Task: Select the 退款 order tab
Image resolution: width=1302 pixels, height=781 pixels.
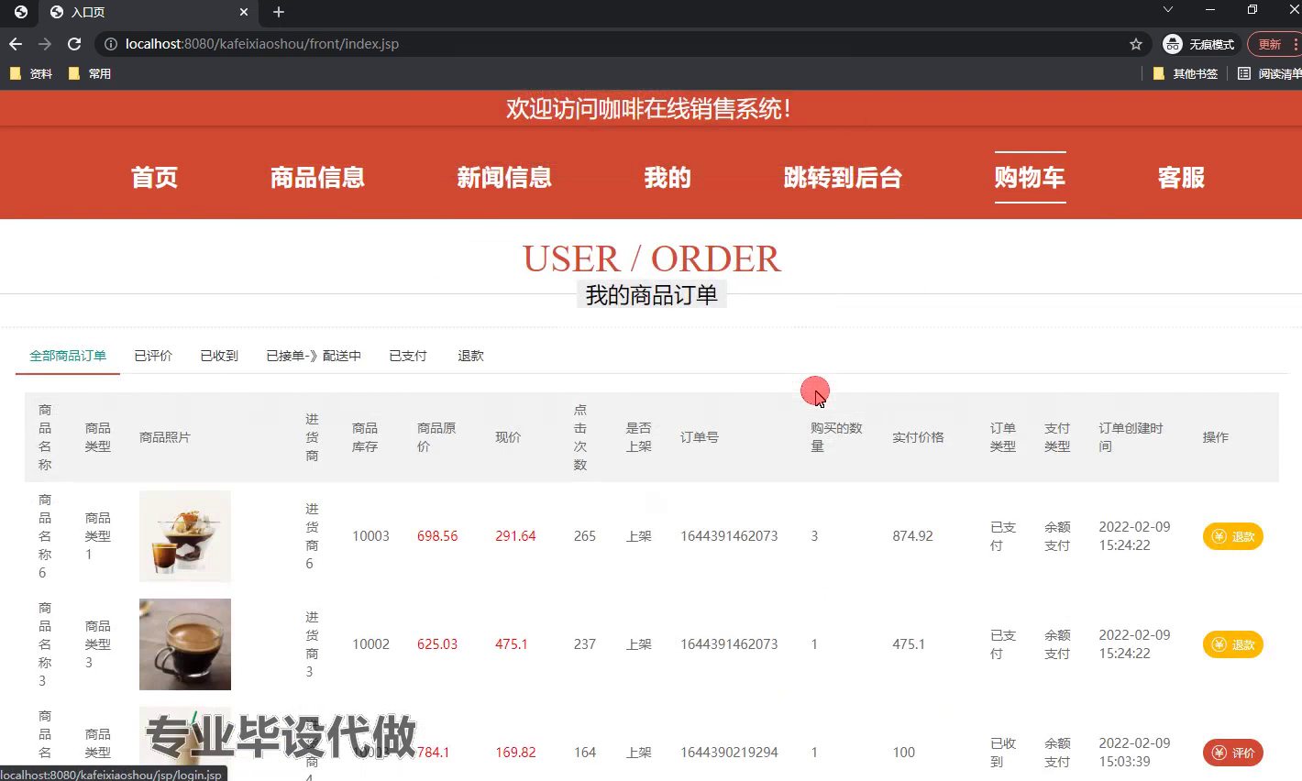Action: pyautogui.click(x=470, y=356)
